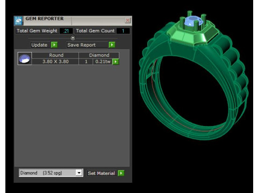Screen dimensions: 258x193
Task: Close the Gem Reporter panel
Action: click(127, 20)
